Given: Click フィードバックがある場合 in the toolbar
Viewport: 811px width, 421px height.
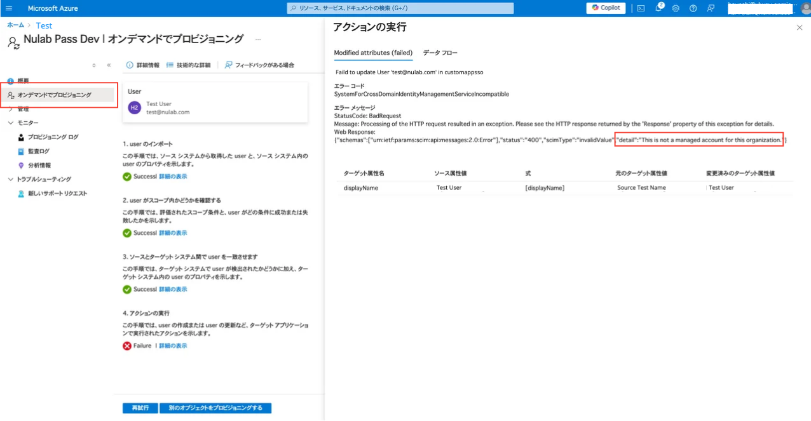Looking at the screenshot, I should click(x=259, y=65).
